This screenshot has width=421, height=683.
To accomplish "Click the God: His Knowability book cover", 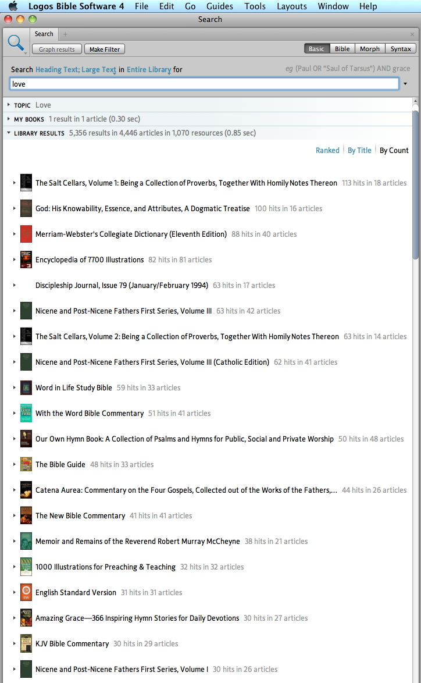I will coord(26,208).
